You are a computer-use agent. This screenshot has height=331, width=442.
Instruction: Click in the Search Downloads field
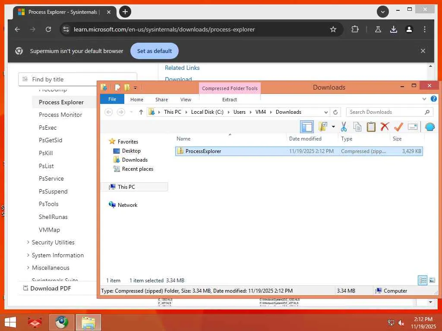pos(389,112)
